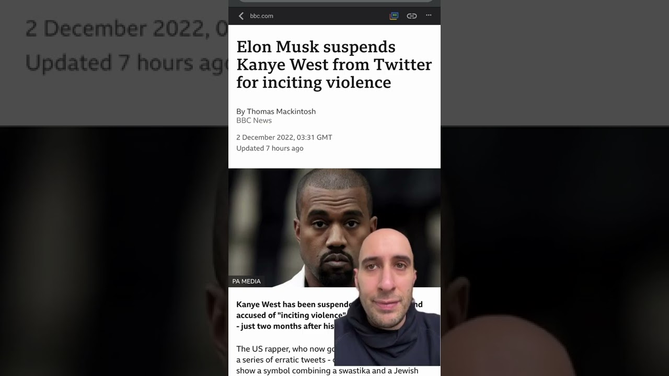669x376 pixels.
Task: Click the blurred Updated 7 hours background text
Action: point(126,63)
